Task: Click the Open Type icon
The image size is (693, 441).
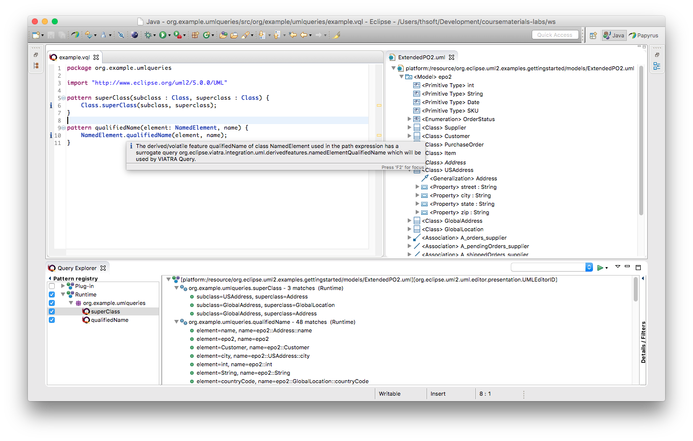Action: pyautogui.click(x=223, y=35)
